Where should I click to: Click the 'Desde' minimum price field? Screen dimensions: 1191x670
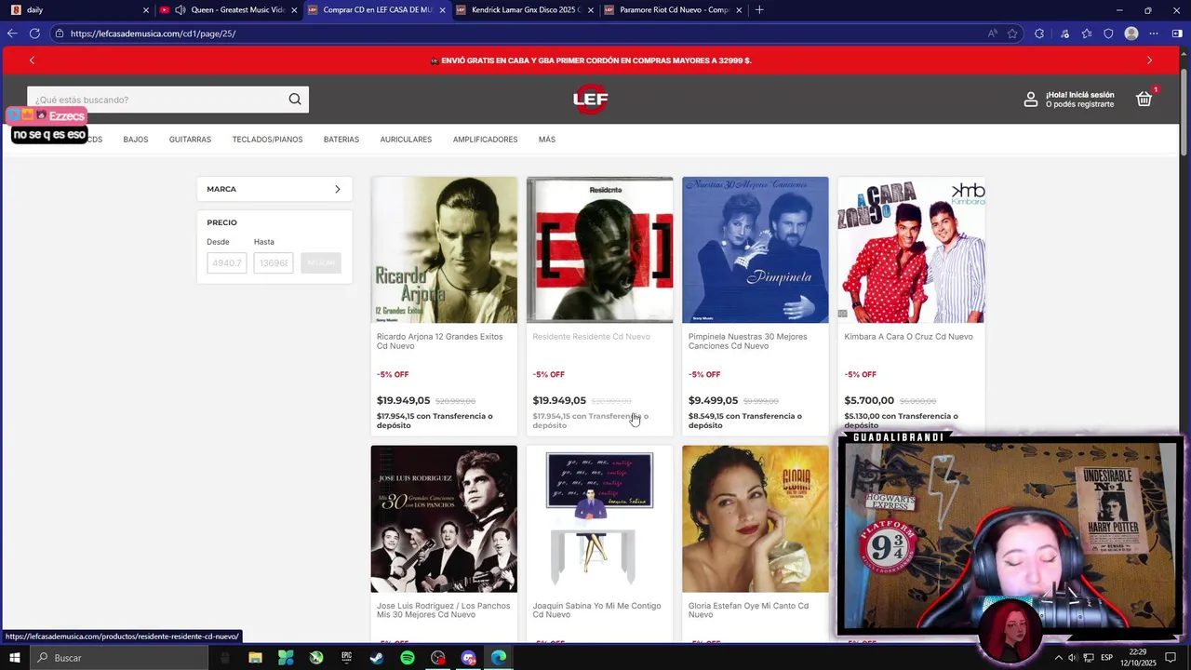(227, 263)
